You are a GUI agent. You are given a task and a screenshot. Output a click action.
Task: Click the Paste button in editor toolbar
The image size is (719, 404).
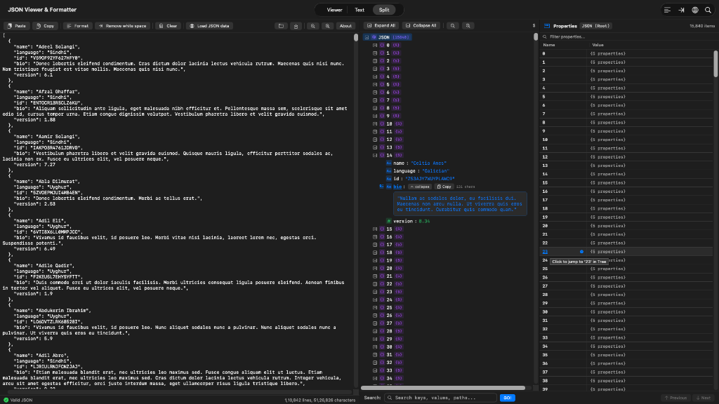(17, 26)
